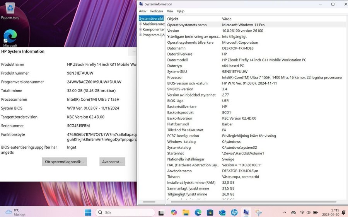
Task: Click the Datormodell value HP ZBook Firefly
Action: (264, 60)
